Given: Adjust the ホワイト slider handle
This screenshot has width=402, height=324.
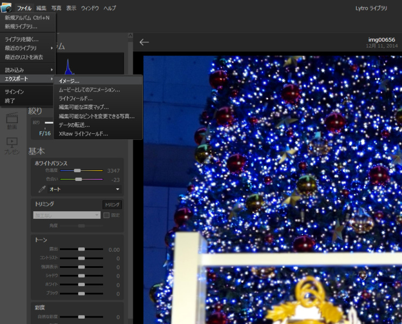Looking at the screenshot, I should pos(81,285).
